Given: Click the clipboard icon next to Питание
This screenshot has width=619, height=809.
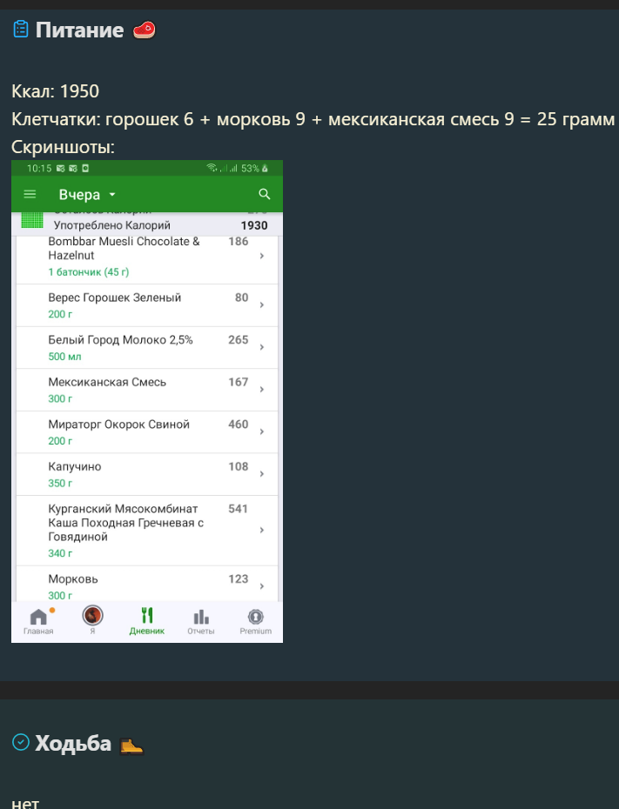Looking at the screenshot, I should (x=21, y=30).
